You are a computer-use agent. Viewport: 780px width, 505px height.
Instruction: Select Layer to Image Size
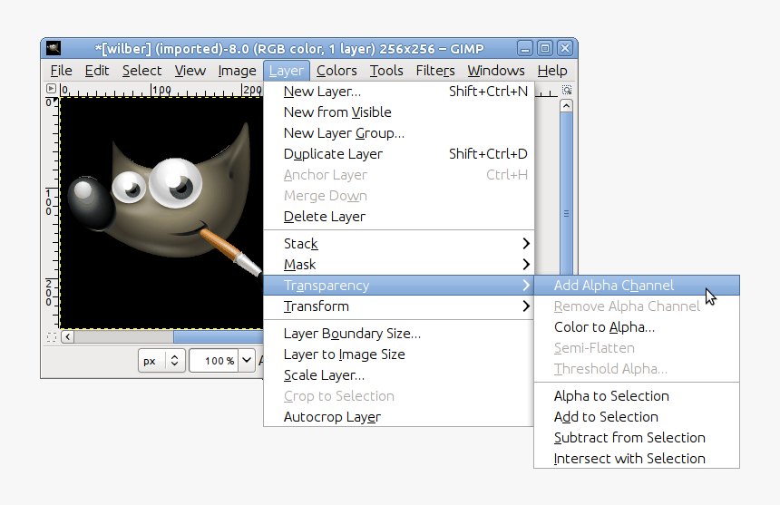(399, 354)
